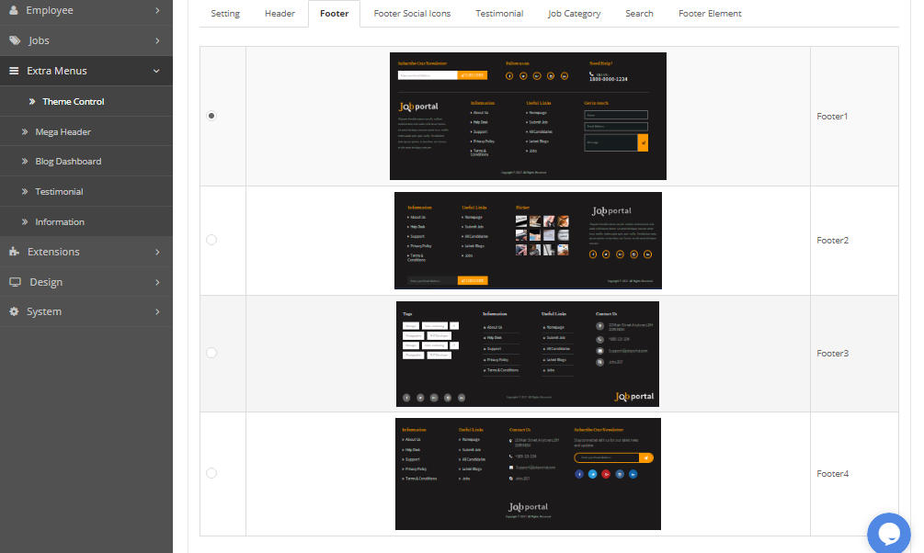Click the Footer1 preview thumbnail

[x=528, y=116]
